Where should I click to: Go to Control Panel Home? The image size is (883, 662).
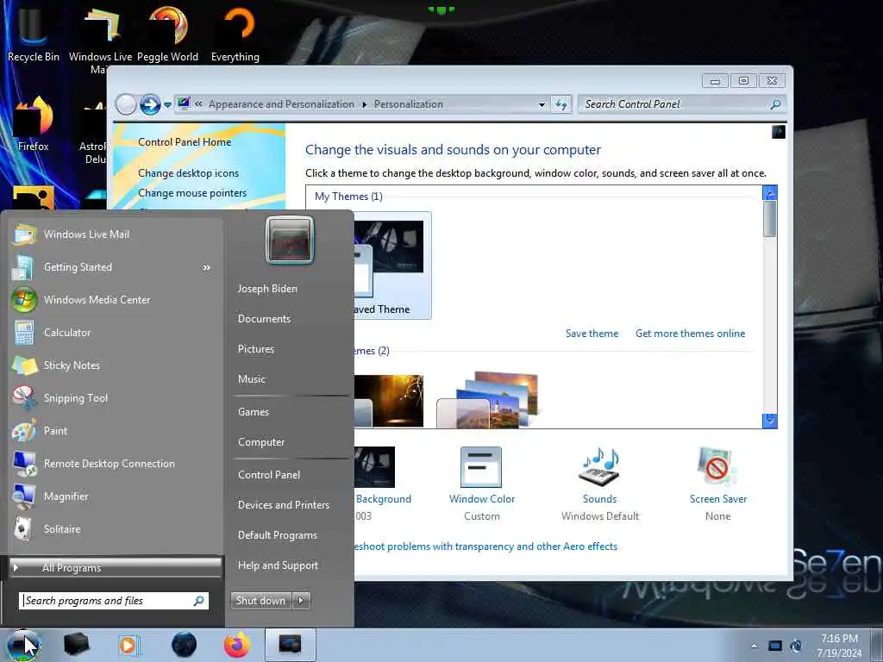(x=185, y=142)
